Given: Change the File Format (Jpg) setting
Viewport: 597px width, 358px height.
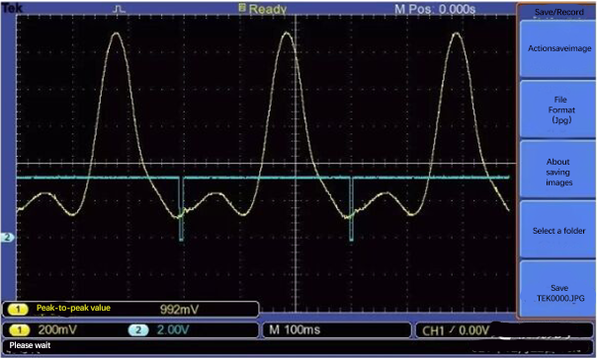Looking at the screenshot, I should tap(557, 109).
